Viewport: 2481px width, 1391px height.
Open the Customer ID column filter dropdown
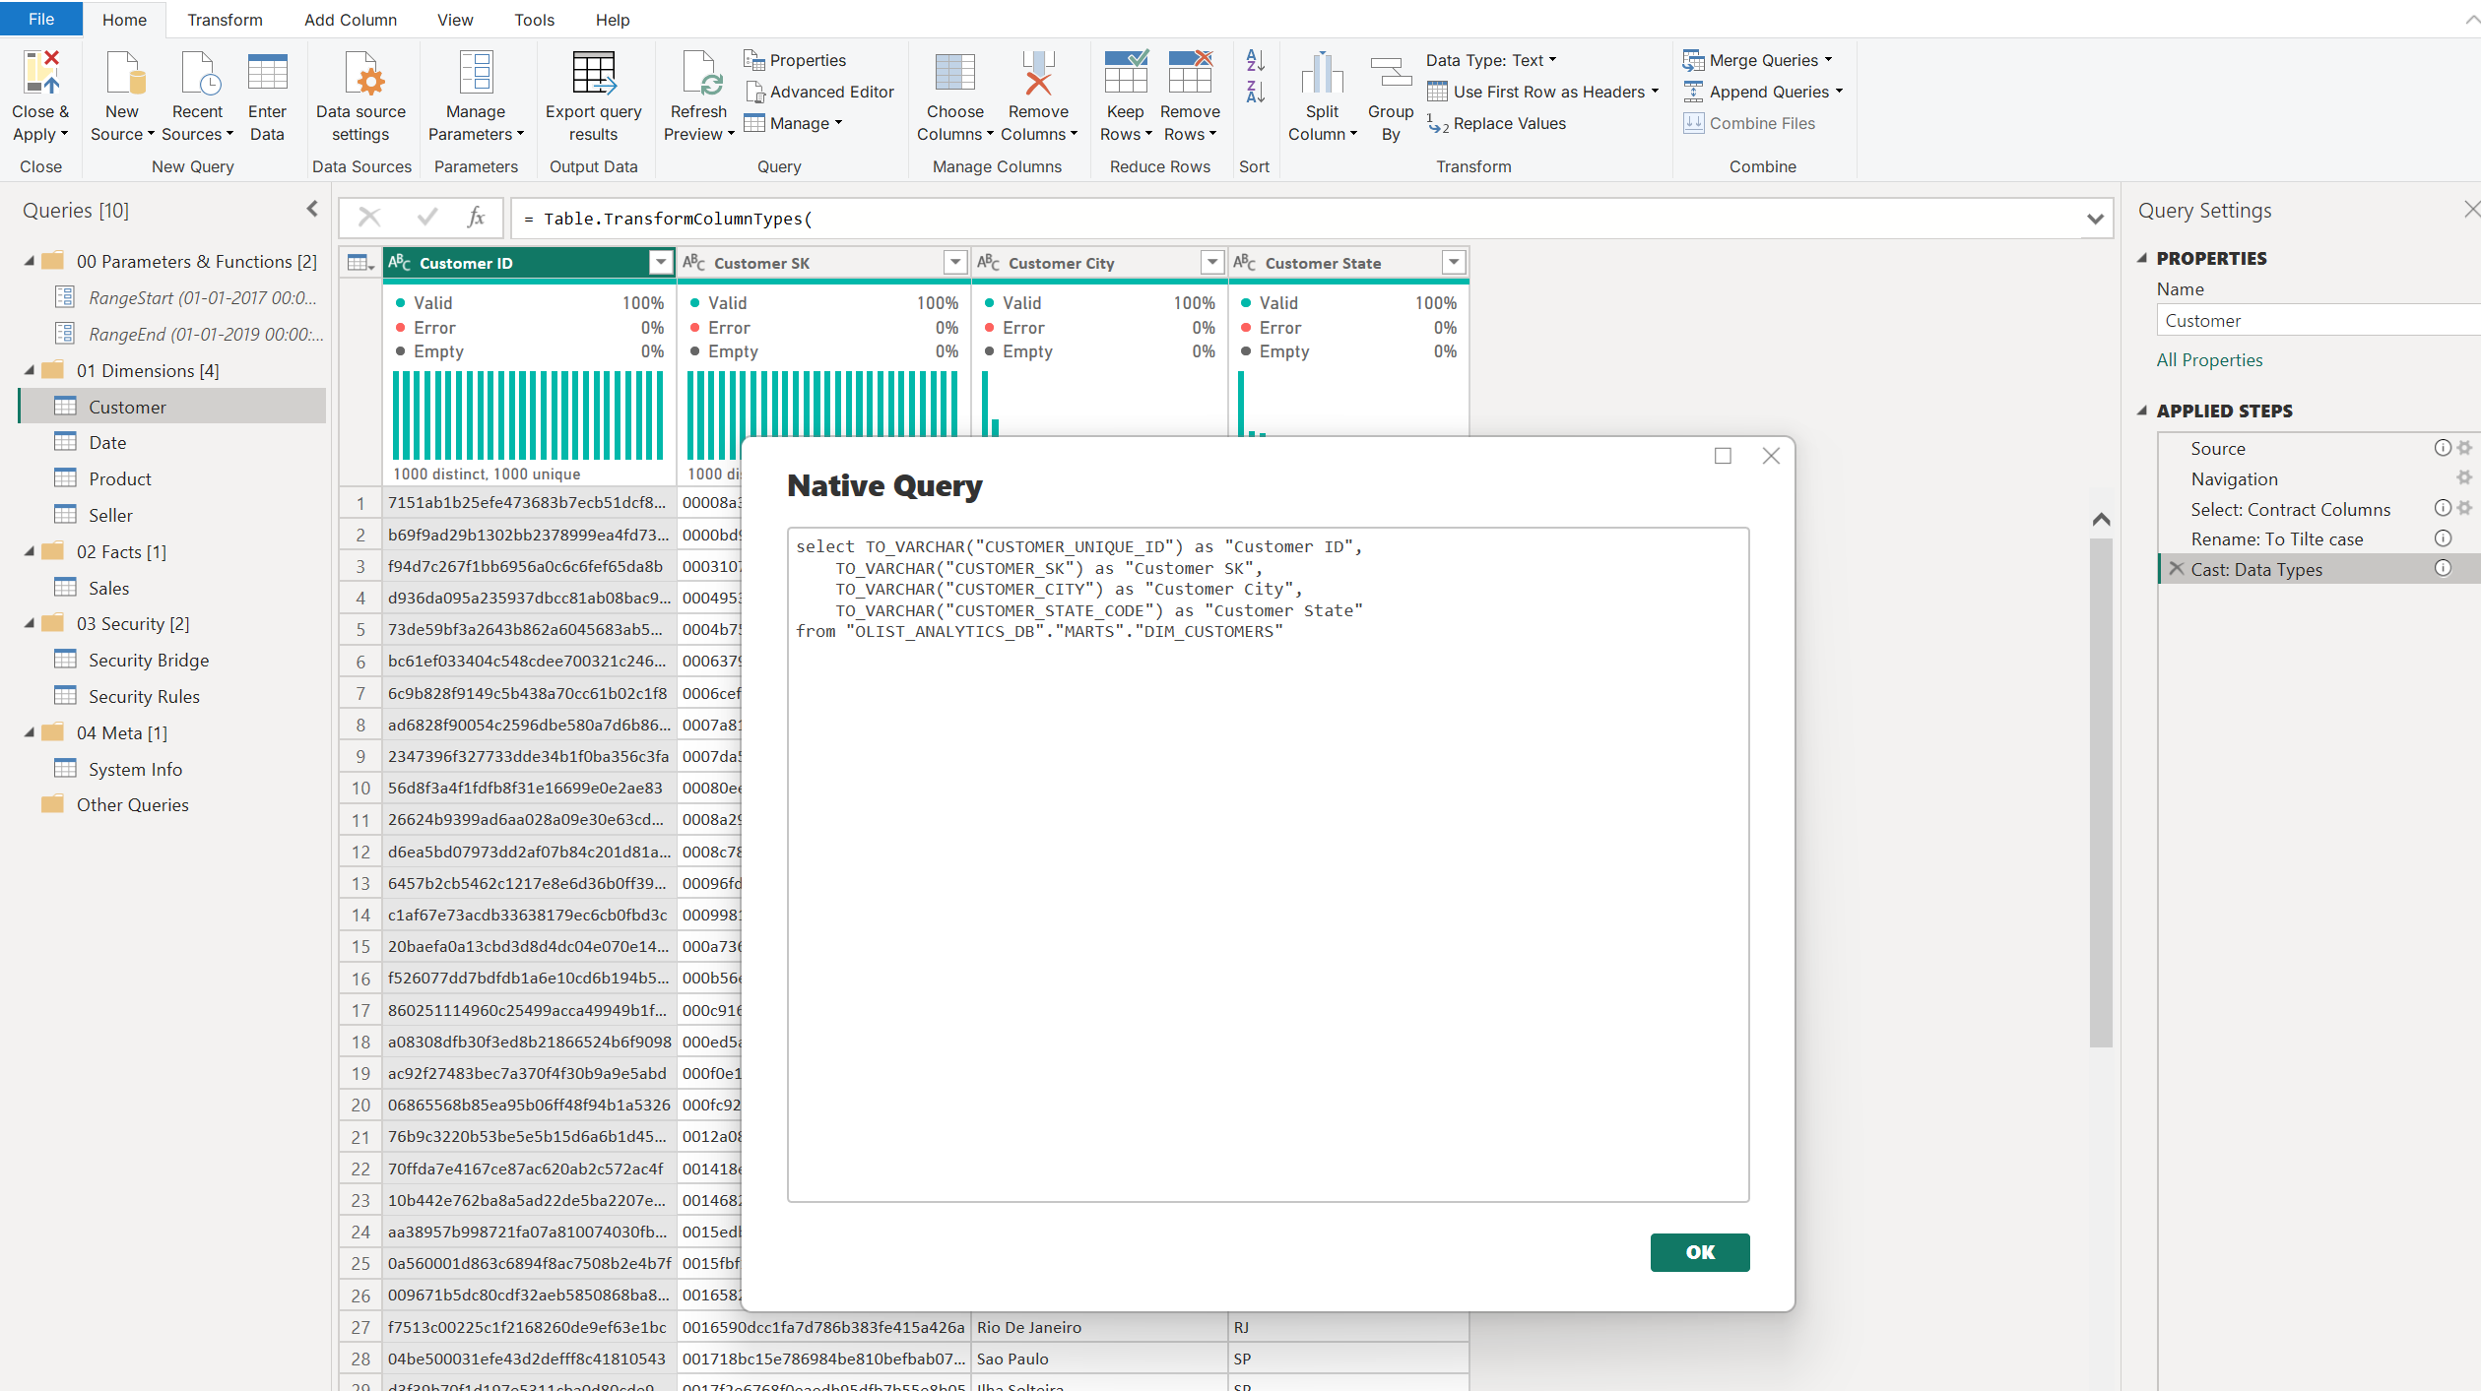pos(660,263)
